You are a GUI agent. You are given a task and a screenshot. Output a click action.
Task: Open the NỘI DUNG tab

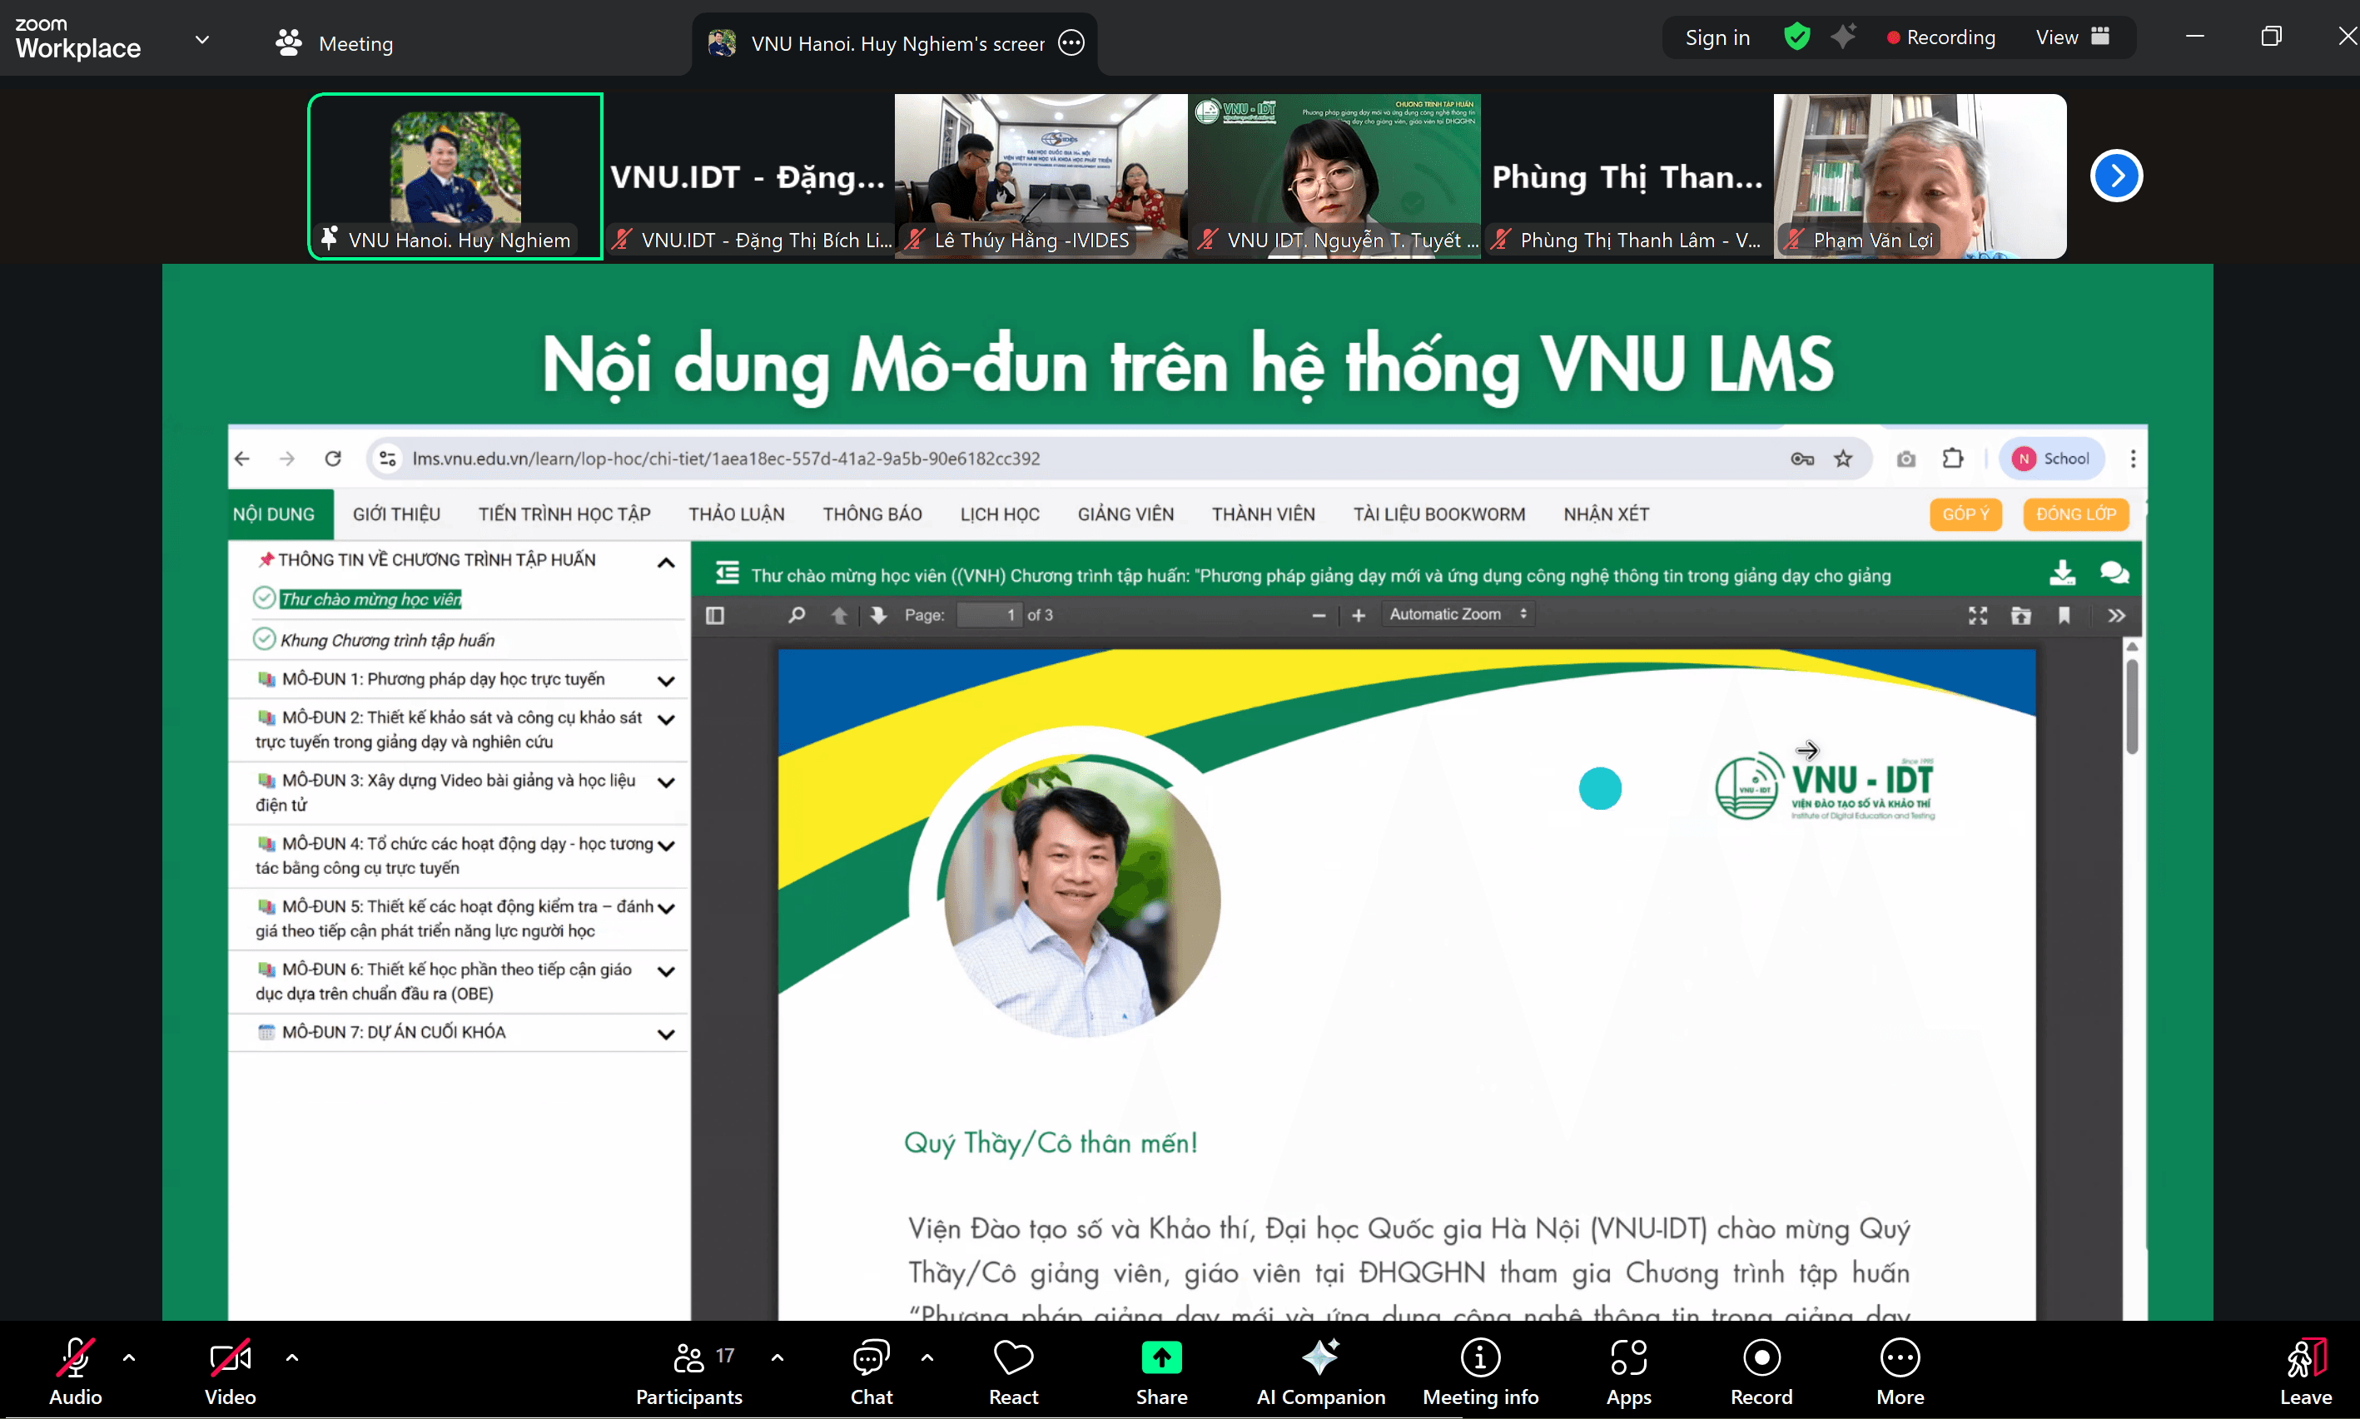tap(274, 514)
